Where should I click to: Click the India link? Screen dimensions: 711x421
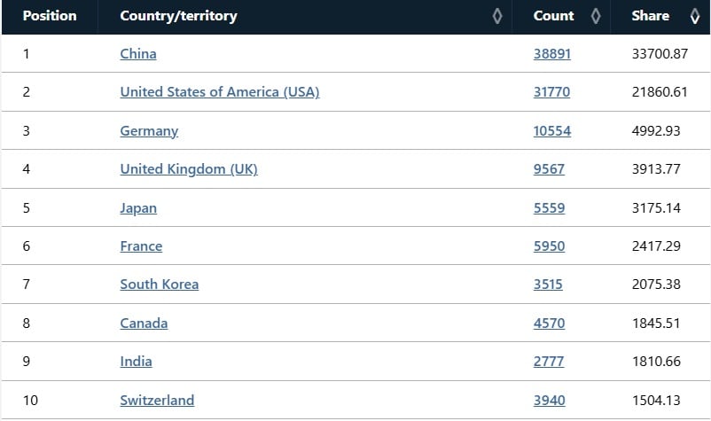pos(136,362)
